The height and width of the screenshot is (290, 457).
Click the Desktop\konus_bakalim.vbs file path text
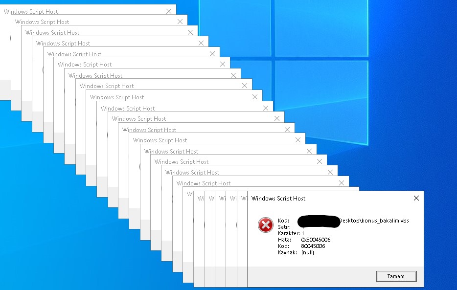pyautogui.click(x=374, y=221)
